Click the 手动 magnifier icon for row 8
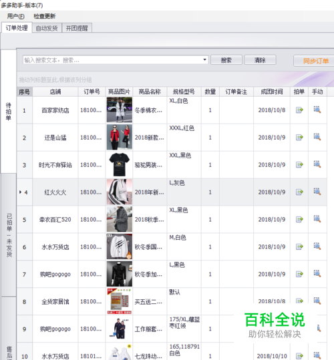Image resolution: width=334 pixels, height=360 pixels. (x=317, y=301)
